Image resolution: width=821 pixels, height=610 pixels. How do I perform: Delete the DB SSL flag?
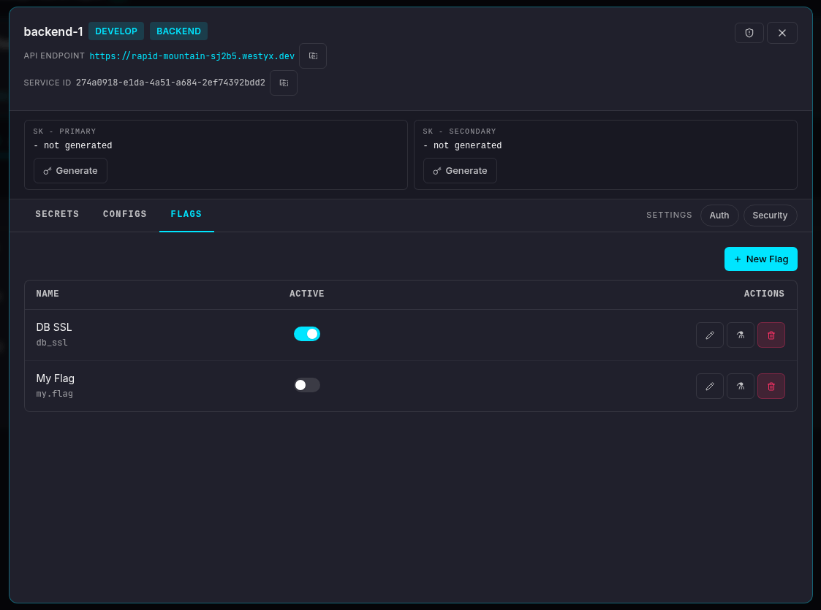(x=771, y=335)
